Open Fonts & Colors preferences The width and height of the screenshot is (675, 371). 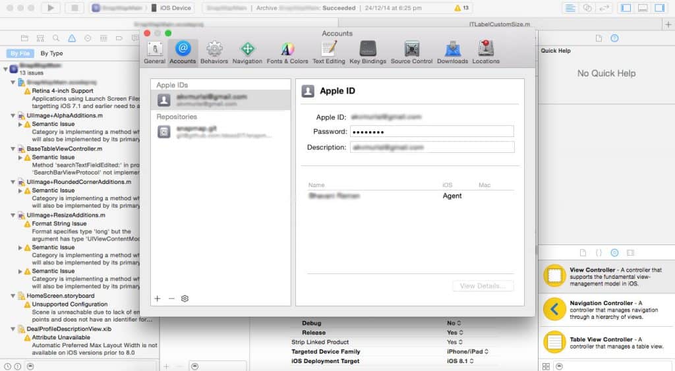tap(287, 53)
